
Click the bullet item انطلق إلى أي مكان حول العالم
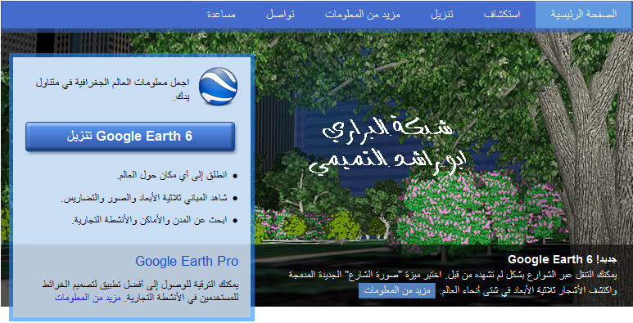click(x=172, y=176)
